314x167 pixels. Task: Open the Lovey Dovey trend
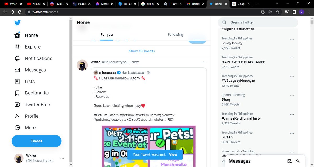coord(232,43)
